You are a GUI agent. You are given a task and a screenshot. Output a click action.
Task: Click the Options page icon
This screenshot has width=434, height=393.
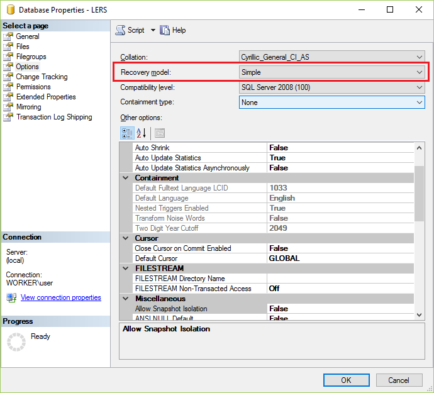(x=8, y=67)
